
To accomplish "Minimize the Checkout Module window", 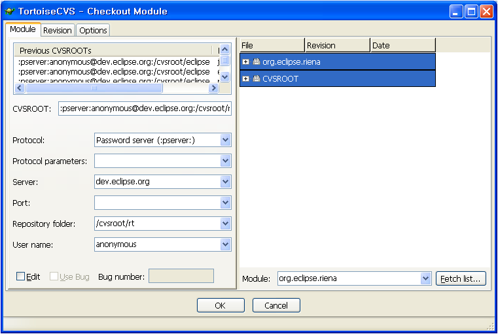I will click(x=456, y=12).
